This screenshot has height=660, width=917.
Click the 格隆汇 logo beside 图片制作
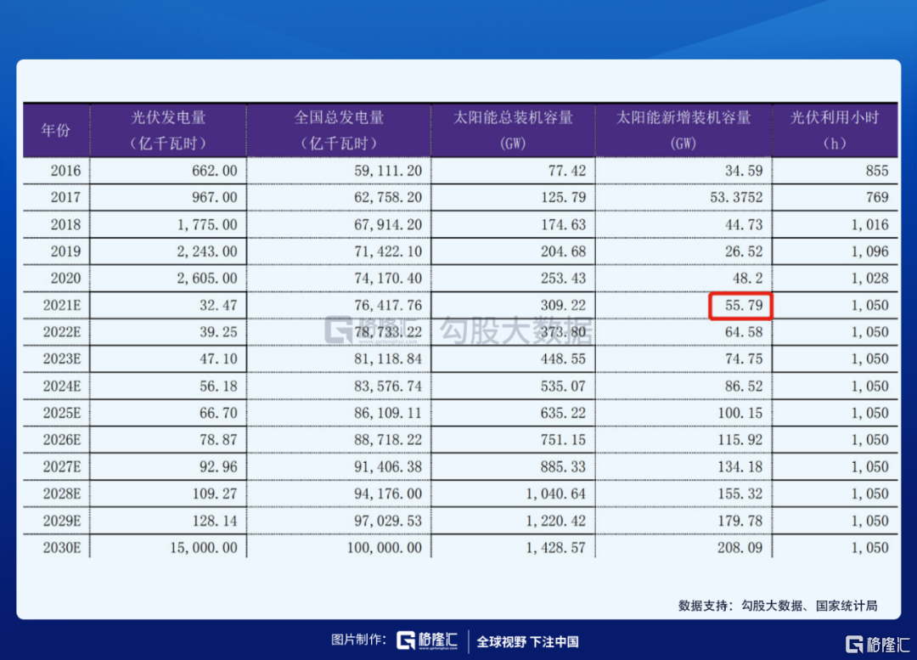click(x=427, y=640)
